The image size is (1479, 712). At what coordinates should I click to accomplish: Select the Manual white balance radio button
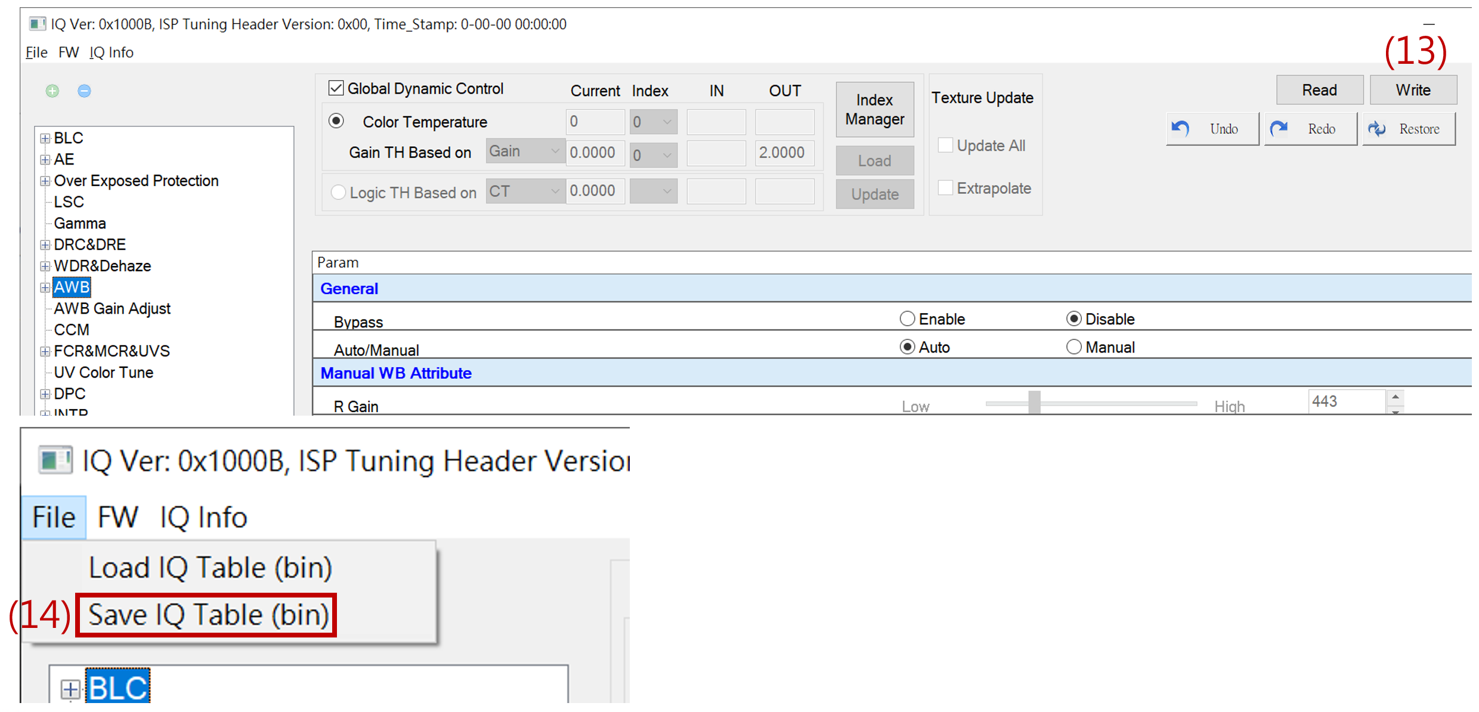[1073, 347]
